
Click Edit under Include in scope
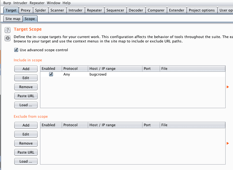(x=26, y=78)
